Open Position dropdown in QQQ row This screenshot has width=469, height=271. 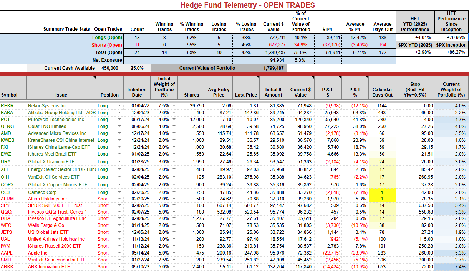[119, 212]
